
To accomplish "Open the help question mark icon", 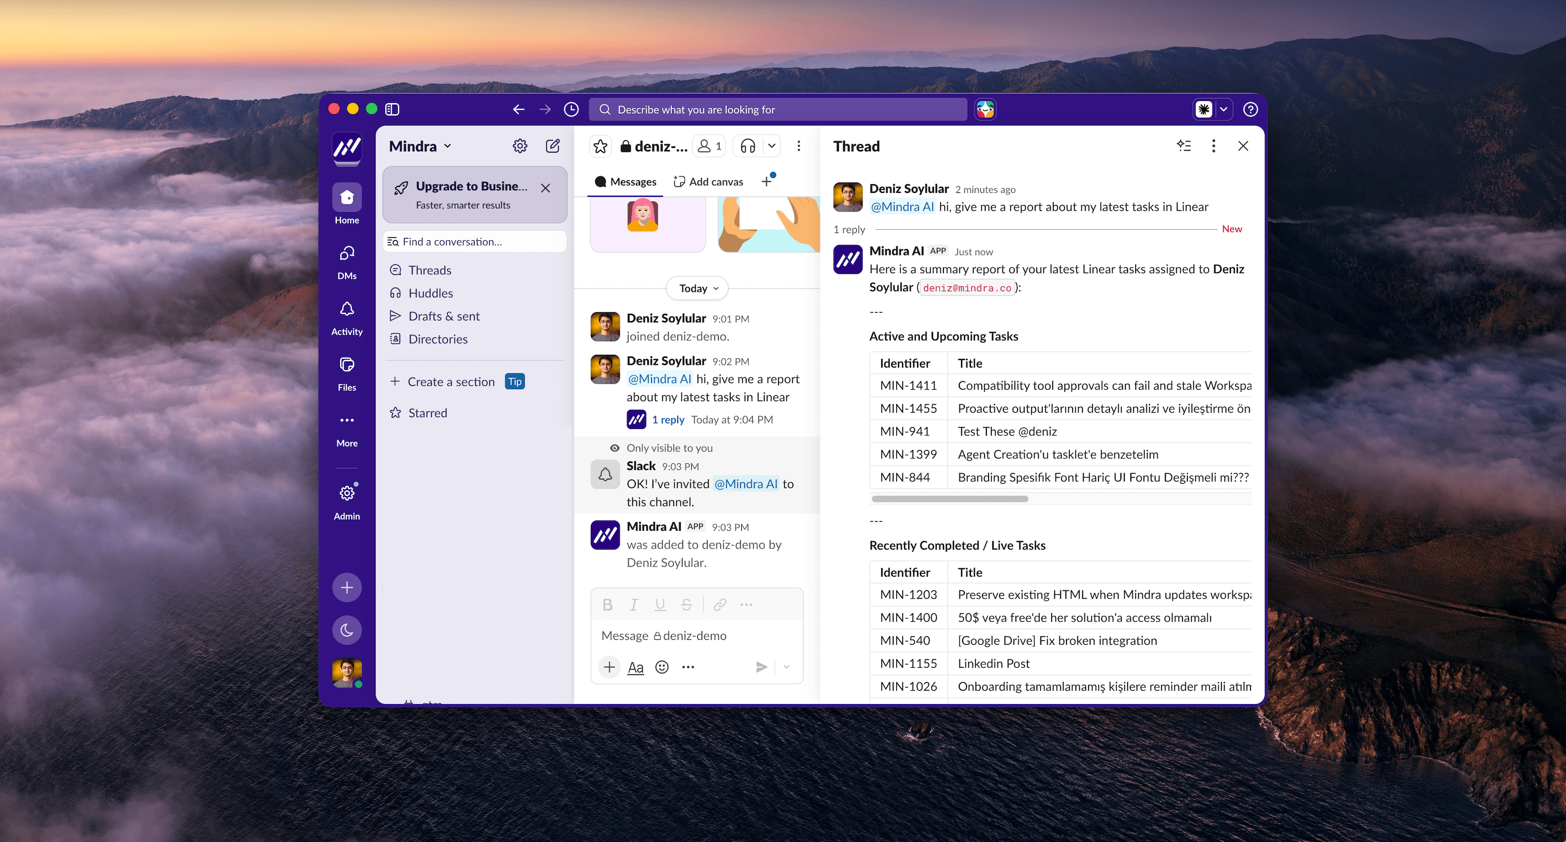I will (x=1250, y=109).
